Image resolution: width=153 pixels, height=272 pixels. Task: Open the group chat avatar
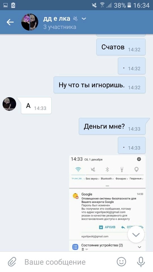pyautogui.click(x=30, y=22)
